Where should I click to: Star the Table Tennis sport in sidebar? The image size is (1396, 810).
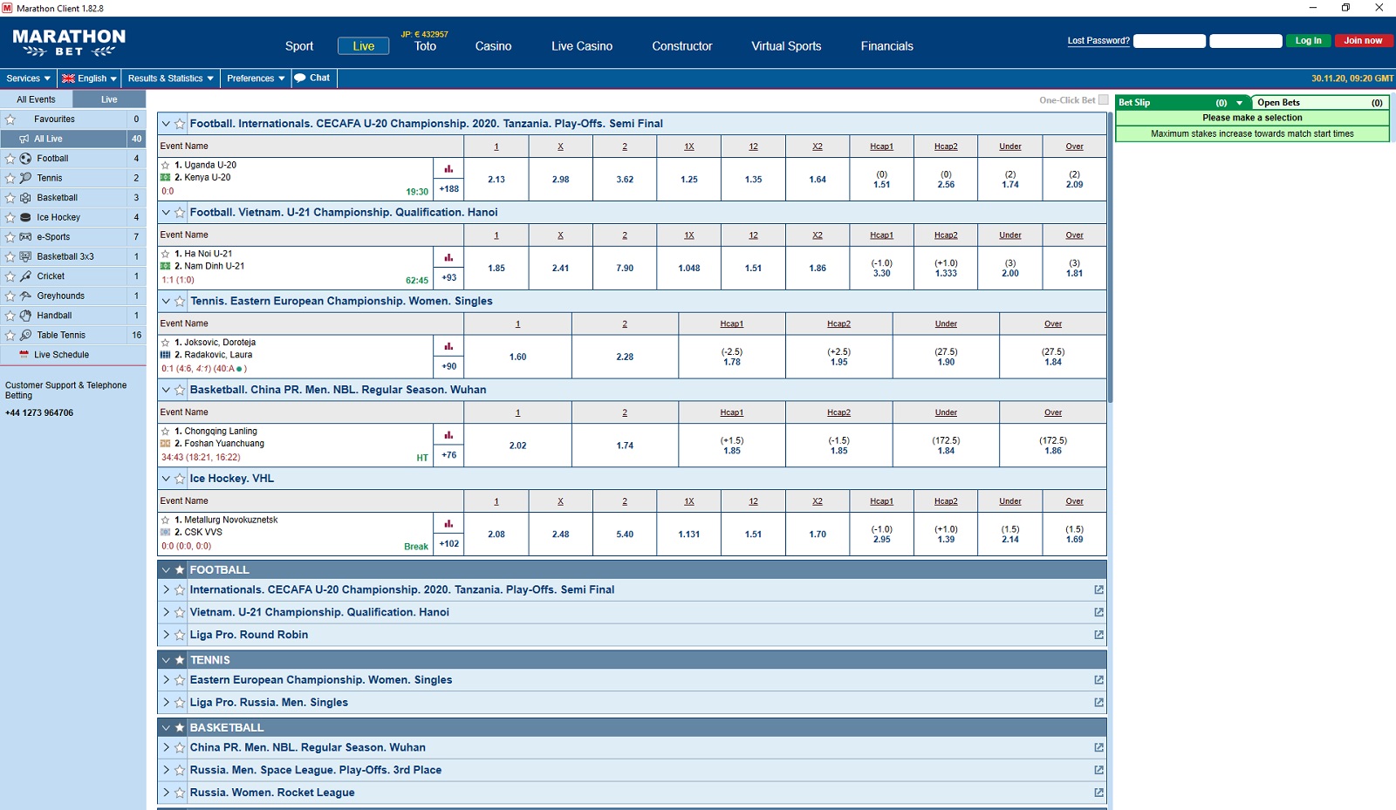[10, 336]
